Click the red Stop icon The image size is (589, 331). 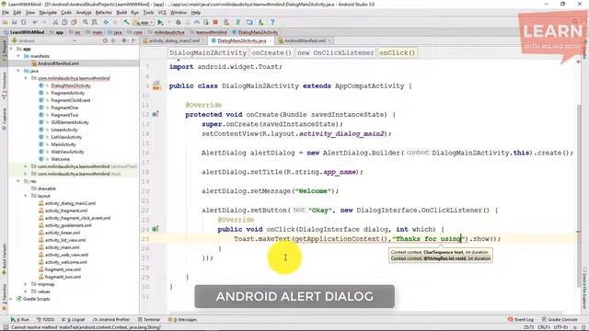pyautogui.click(x=215, y=22)
